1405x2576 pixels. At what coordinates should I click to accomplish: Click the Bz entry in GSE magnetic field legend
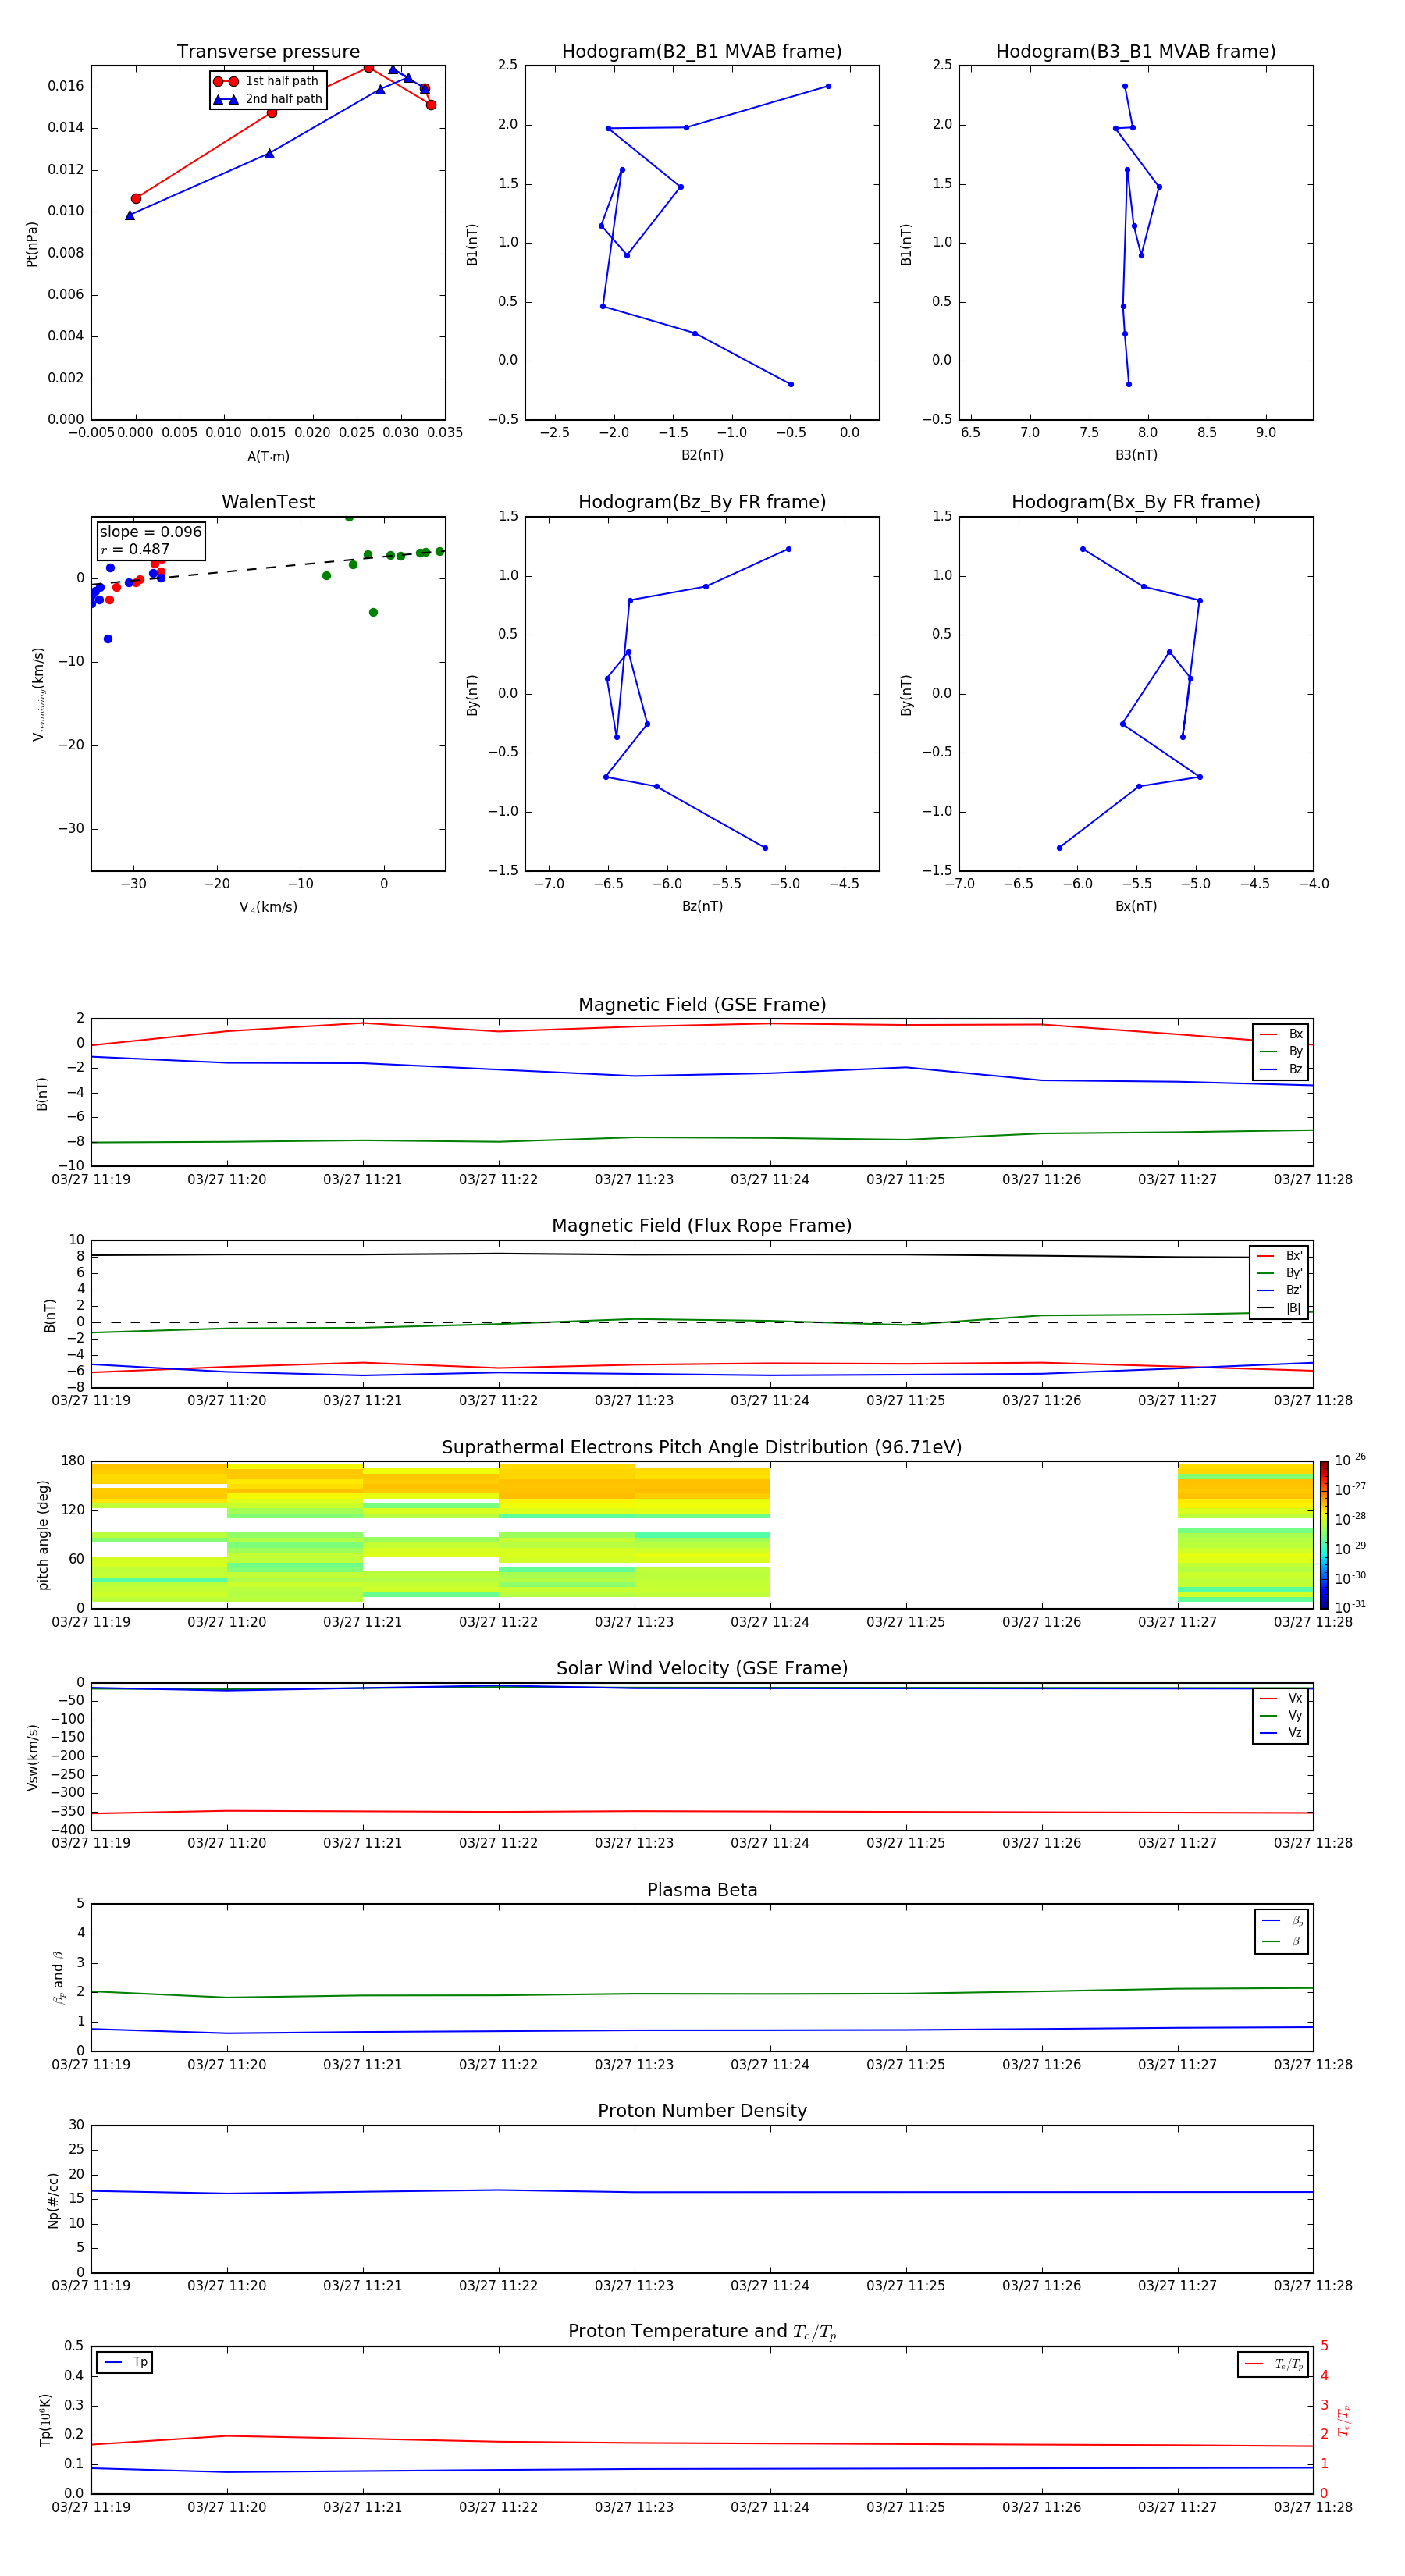1281,1069
